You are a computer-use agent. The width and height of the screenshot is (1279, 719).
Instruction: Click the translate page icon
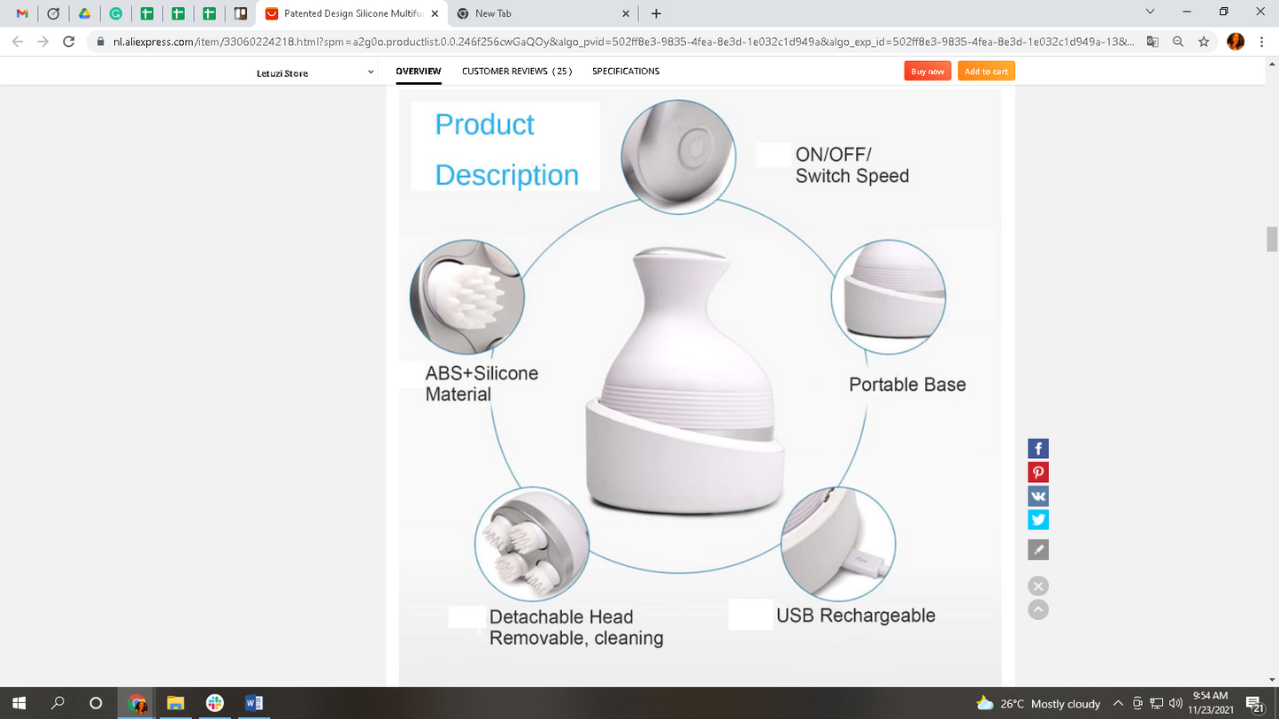1152,42
